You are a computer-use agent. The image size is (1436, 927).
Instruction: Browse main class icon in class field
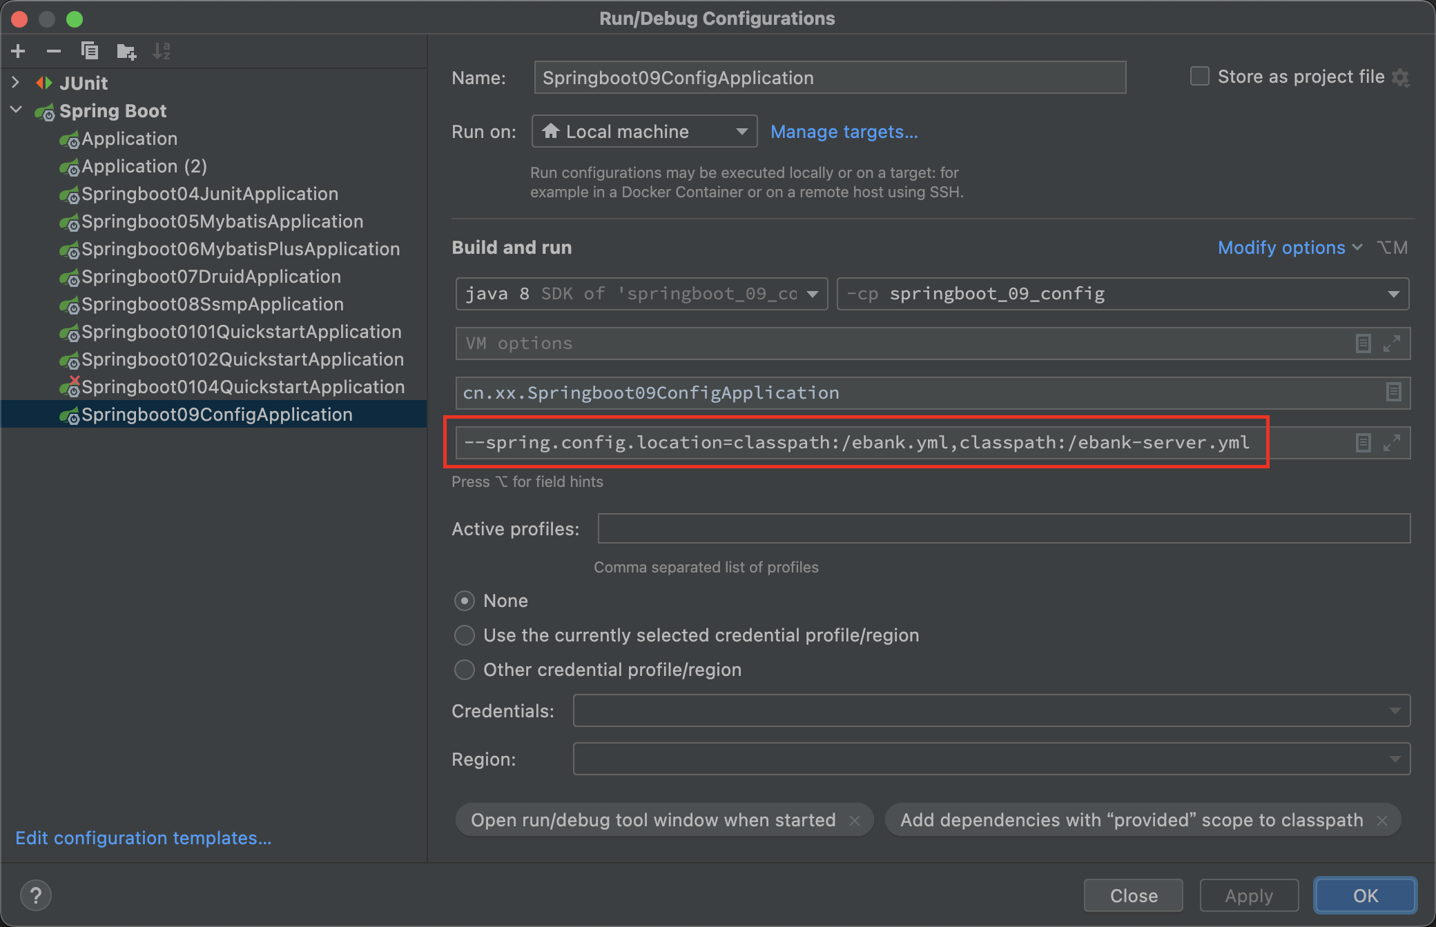(x=1394, y=392)
